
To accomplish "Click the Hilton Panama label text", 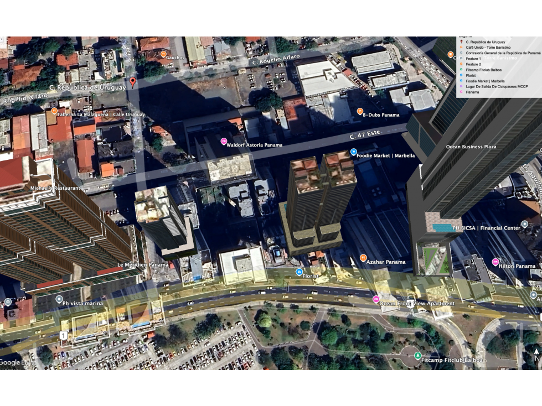I will [x=517, y=266].
